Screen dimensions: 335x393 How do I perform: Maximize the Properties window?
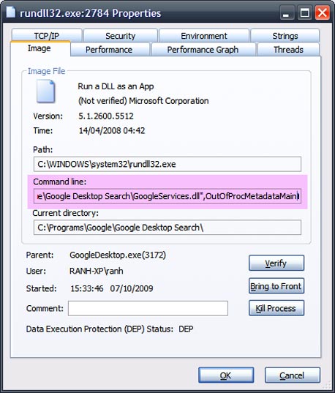[x=304, y=12]
